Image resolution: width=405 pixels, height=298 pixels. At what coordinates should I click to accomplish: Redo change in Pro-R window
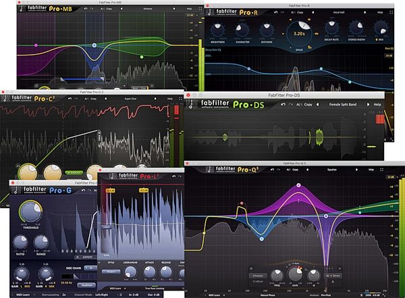pos(282,12)
